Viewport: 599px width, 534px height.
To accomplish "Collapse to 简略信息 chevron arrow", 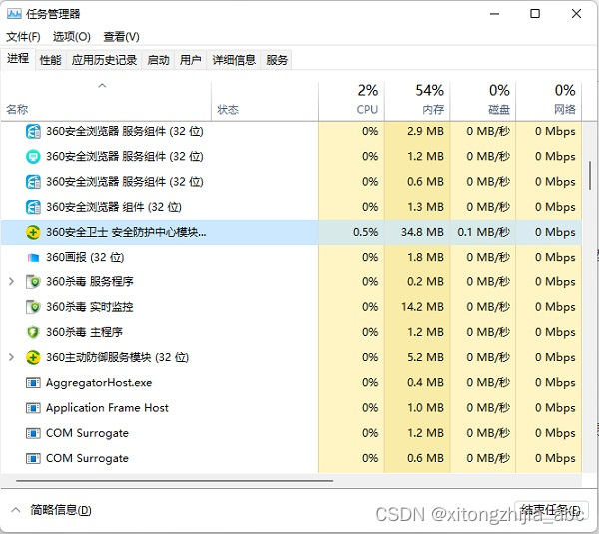I will coord(16,510).
